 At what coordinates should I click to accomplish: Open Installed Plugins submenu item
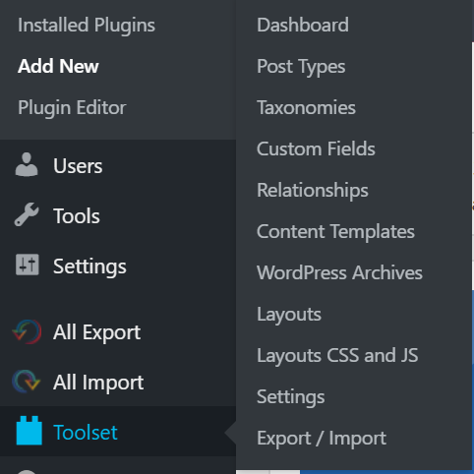pyautogui.click(x=87, y=26)
